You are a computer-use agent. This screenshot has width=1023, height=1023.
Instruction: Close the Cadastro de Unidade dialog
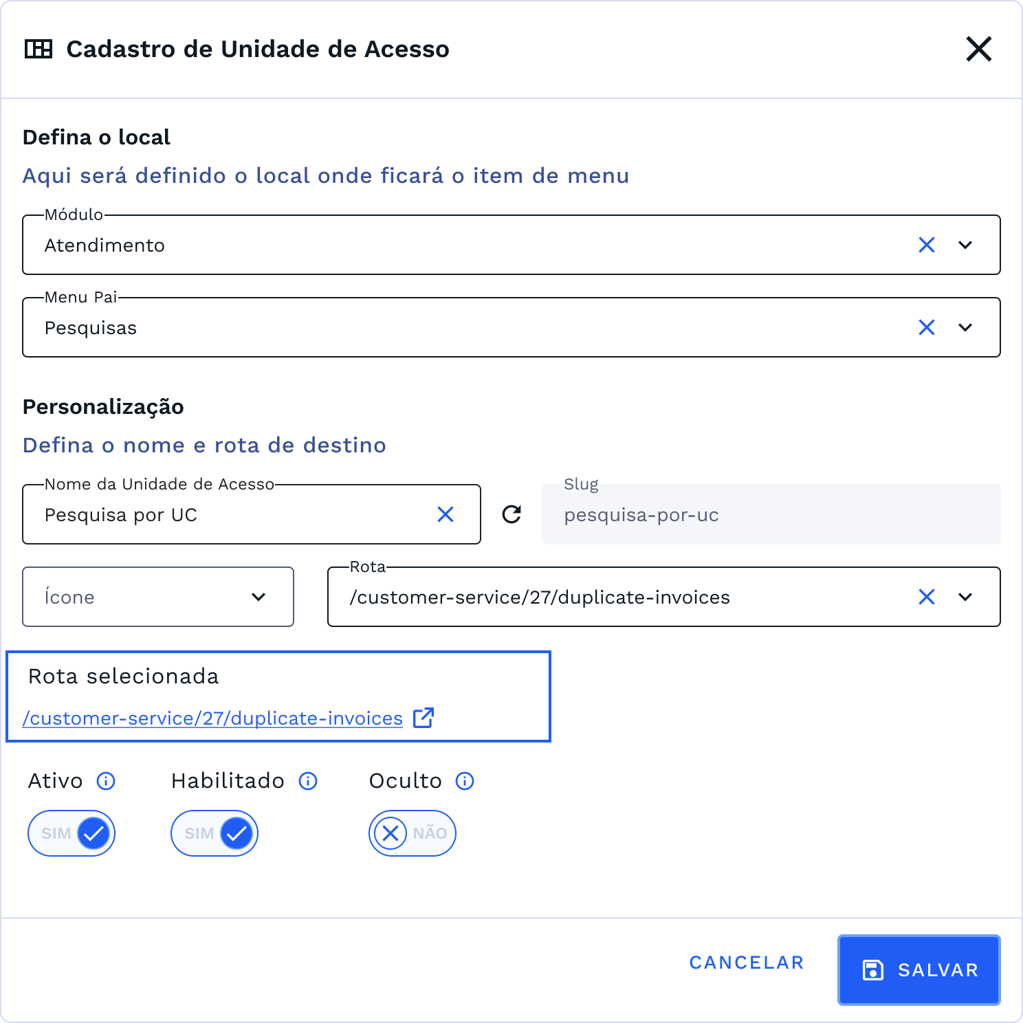(x=979, y=49)
